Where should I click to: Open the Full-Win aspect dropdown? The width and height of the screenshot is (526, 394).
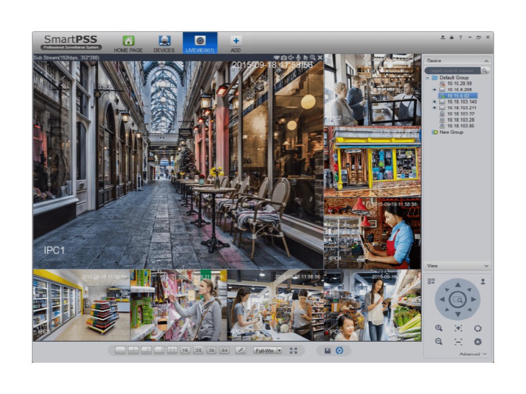click(x=279, y=350)
